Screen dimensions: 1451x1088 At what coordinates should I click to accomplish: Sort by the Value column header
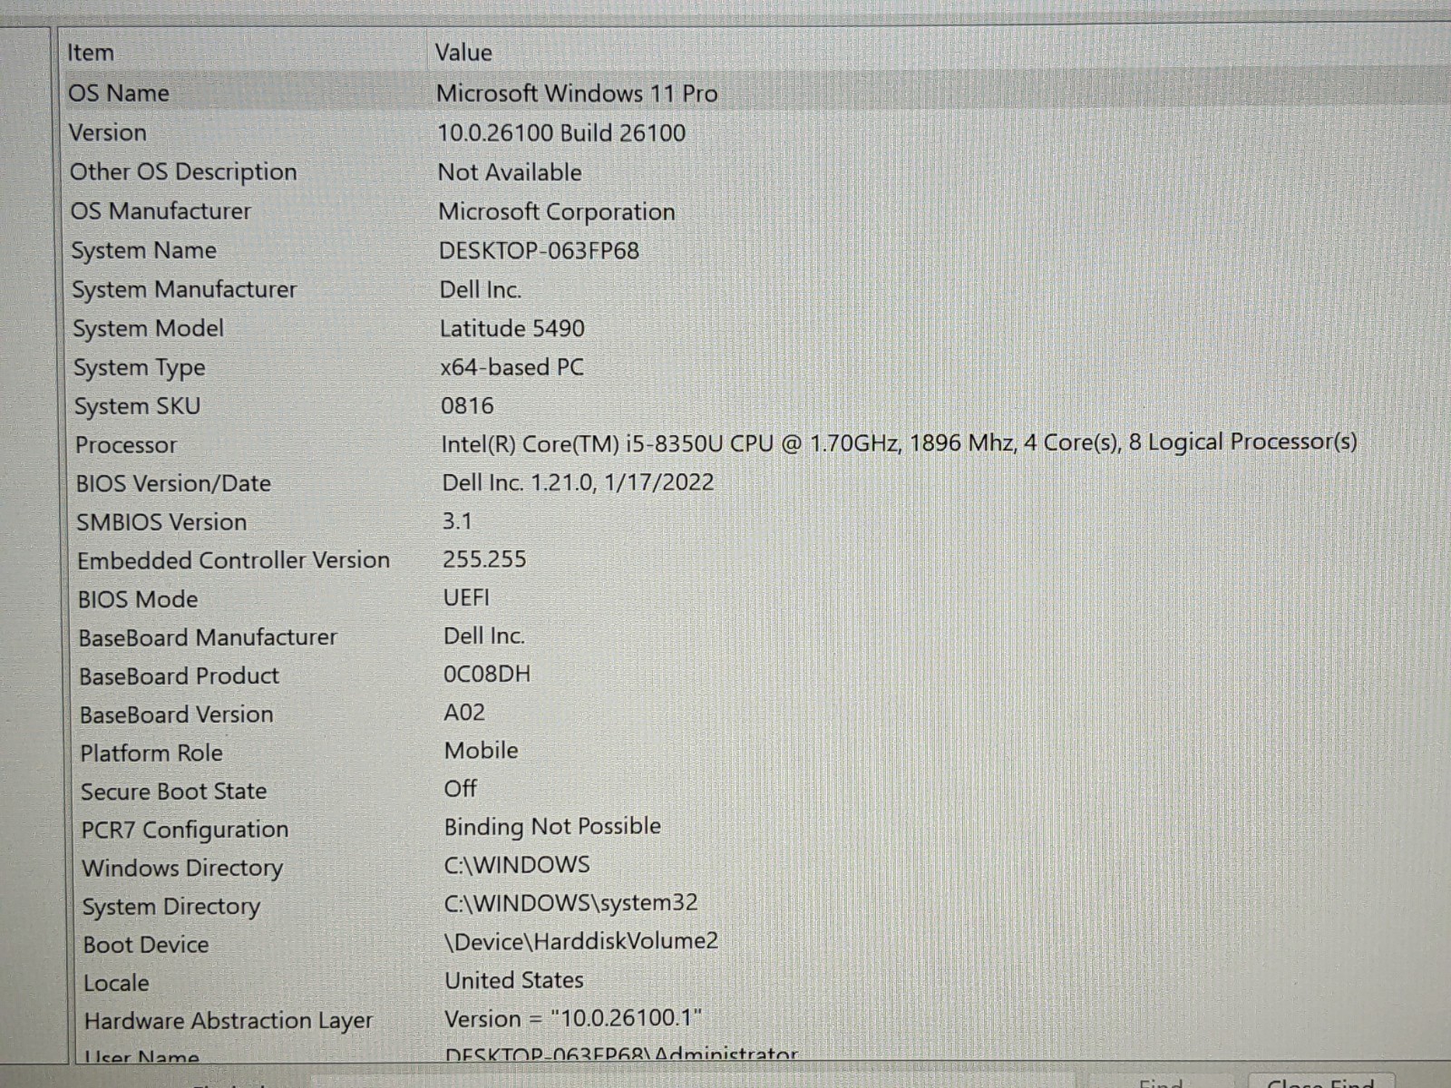pyautogui.click(x=463, y=53)
